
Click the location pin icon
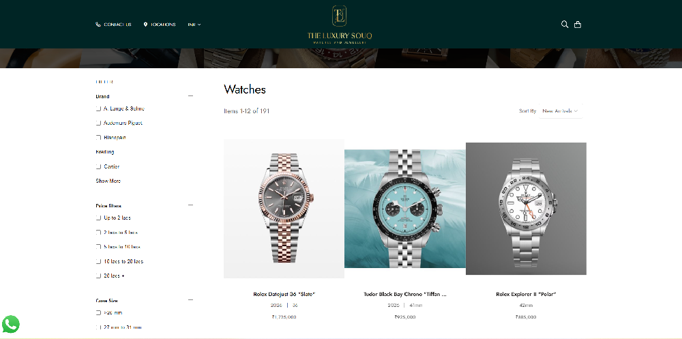click(145, 25)
